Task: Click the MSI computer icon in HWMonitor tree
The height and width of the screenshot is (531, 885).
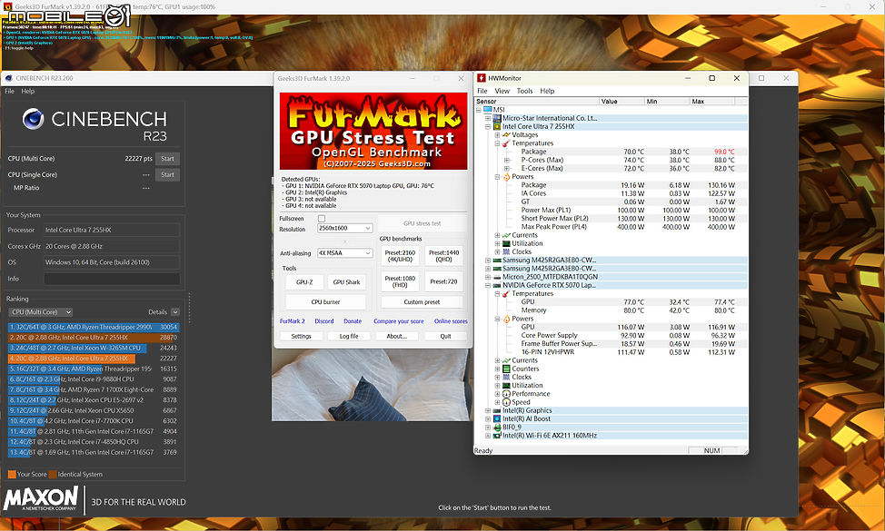Action: [488, 110]
